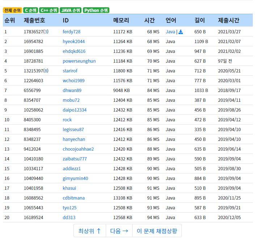
Task: Open the Java source link in row 1
Action: tap(170, 32)
